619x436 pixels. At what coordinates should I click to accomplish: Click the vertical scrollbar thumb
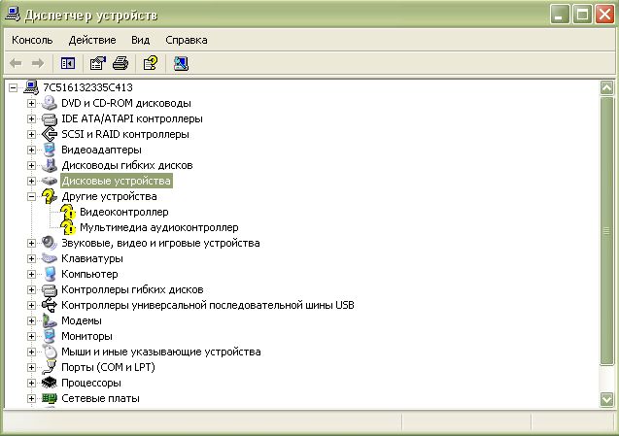point(606,231)
